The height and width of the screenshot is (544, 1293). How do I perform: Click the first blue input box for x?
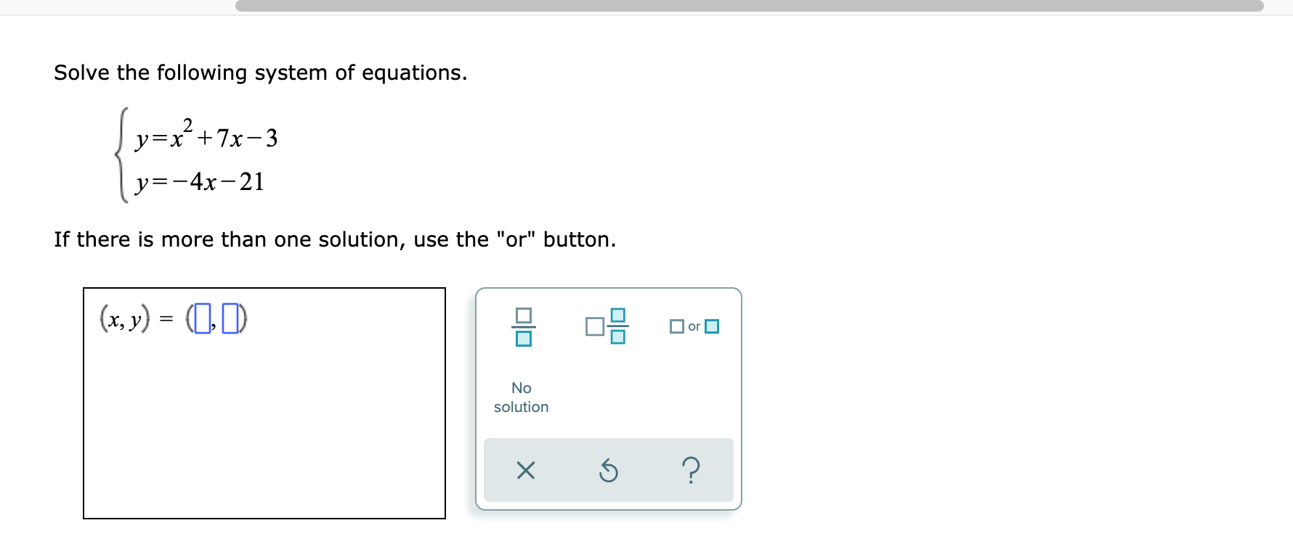tap(201, 319)
